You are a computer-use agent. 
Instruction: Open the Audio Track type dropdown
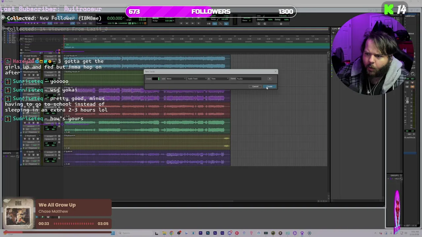(197, 79)
